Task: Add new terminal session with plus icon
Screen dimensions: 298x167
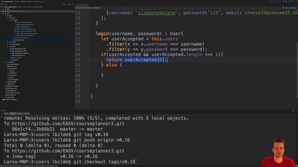Action: (2, 114)
